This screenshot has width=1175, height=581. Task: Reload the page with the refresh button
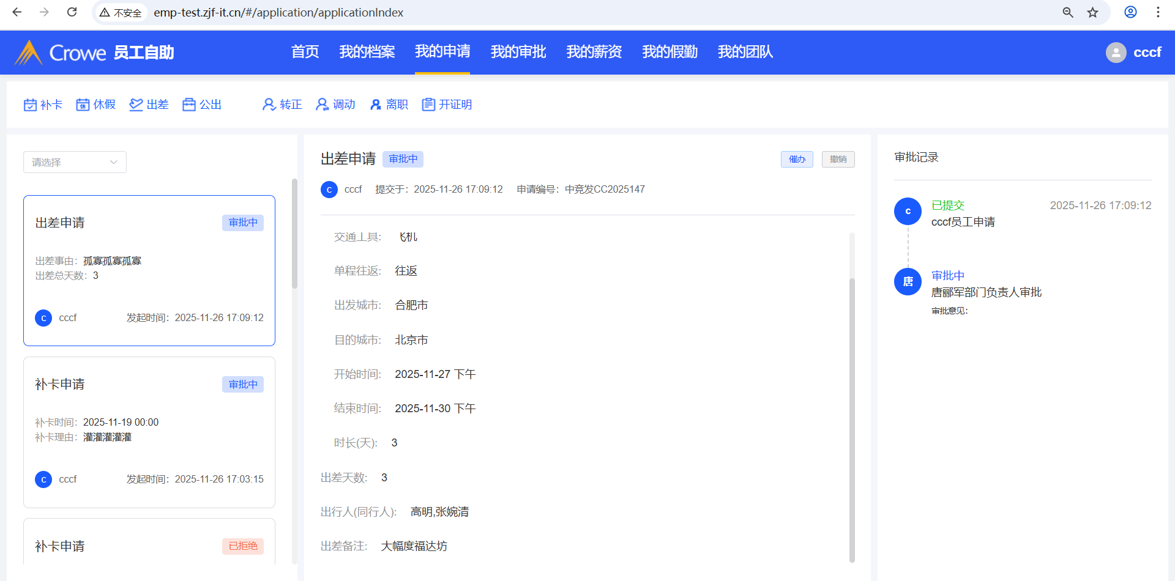(x=72, y=12)
